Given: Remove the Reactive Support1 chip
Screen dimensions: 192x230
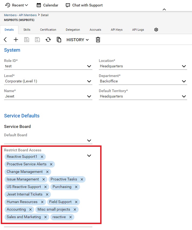Looking at the screenshot, I should [x=42, y=157].
